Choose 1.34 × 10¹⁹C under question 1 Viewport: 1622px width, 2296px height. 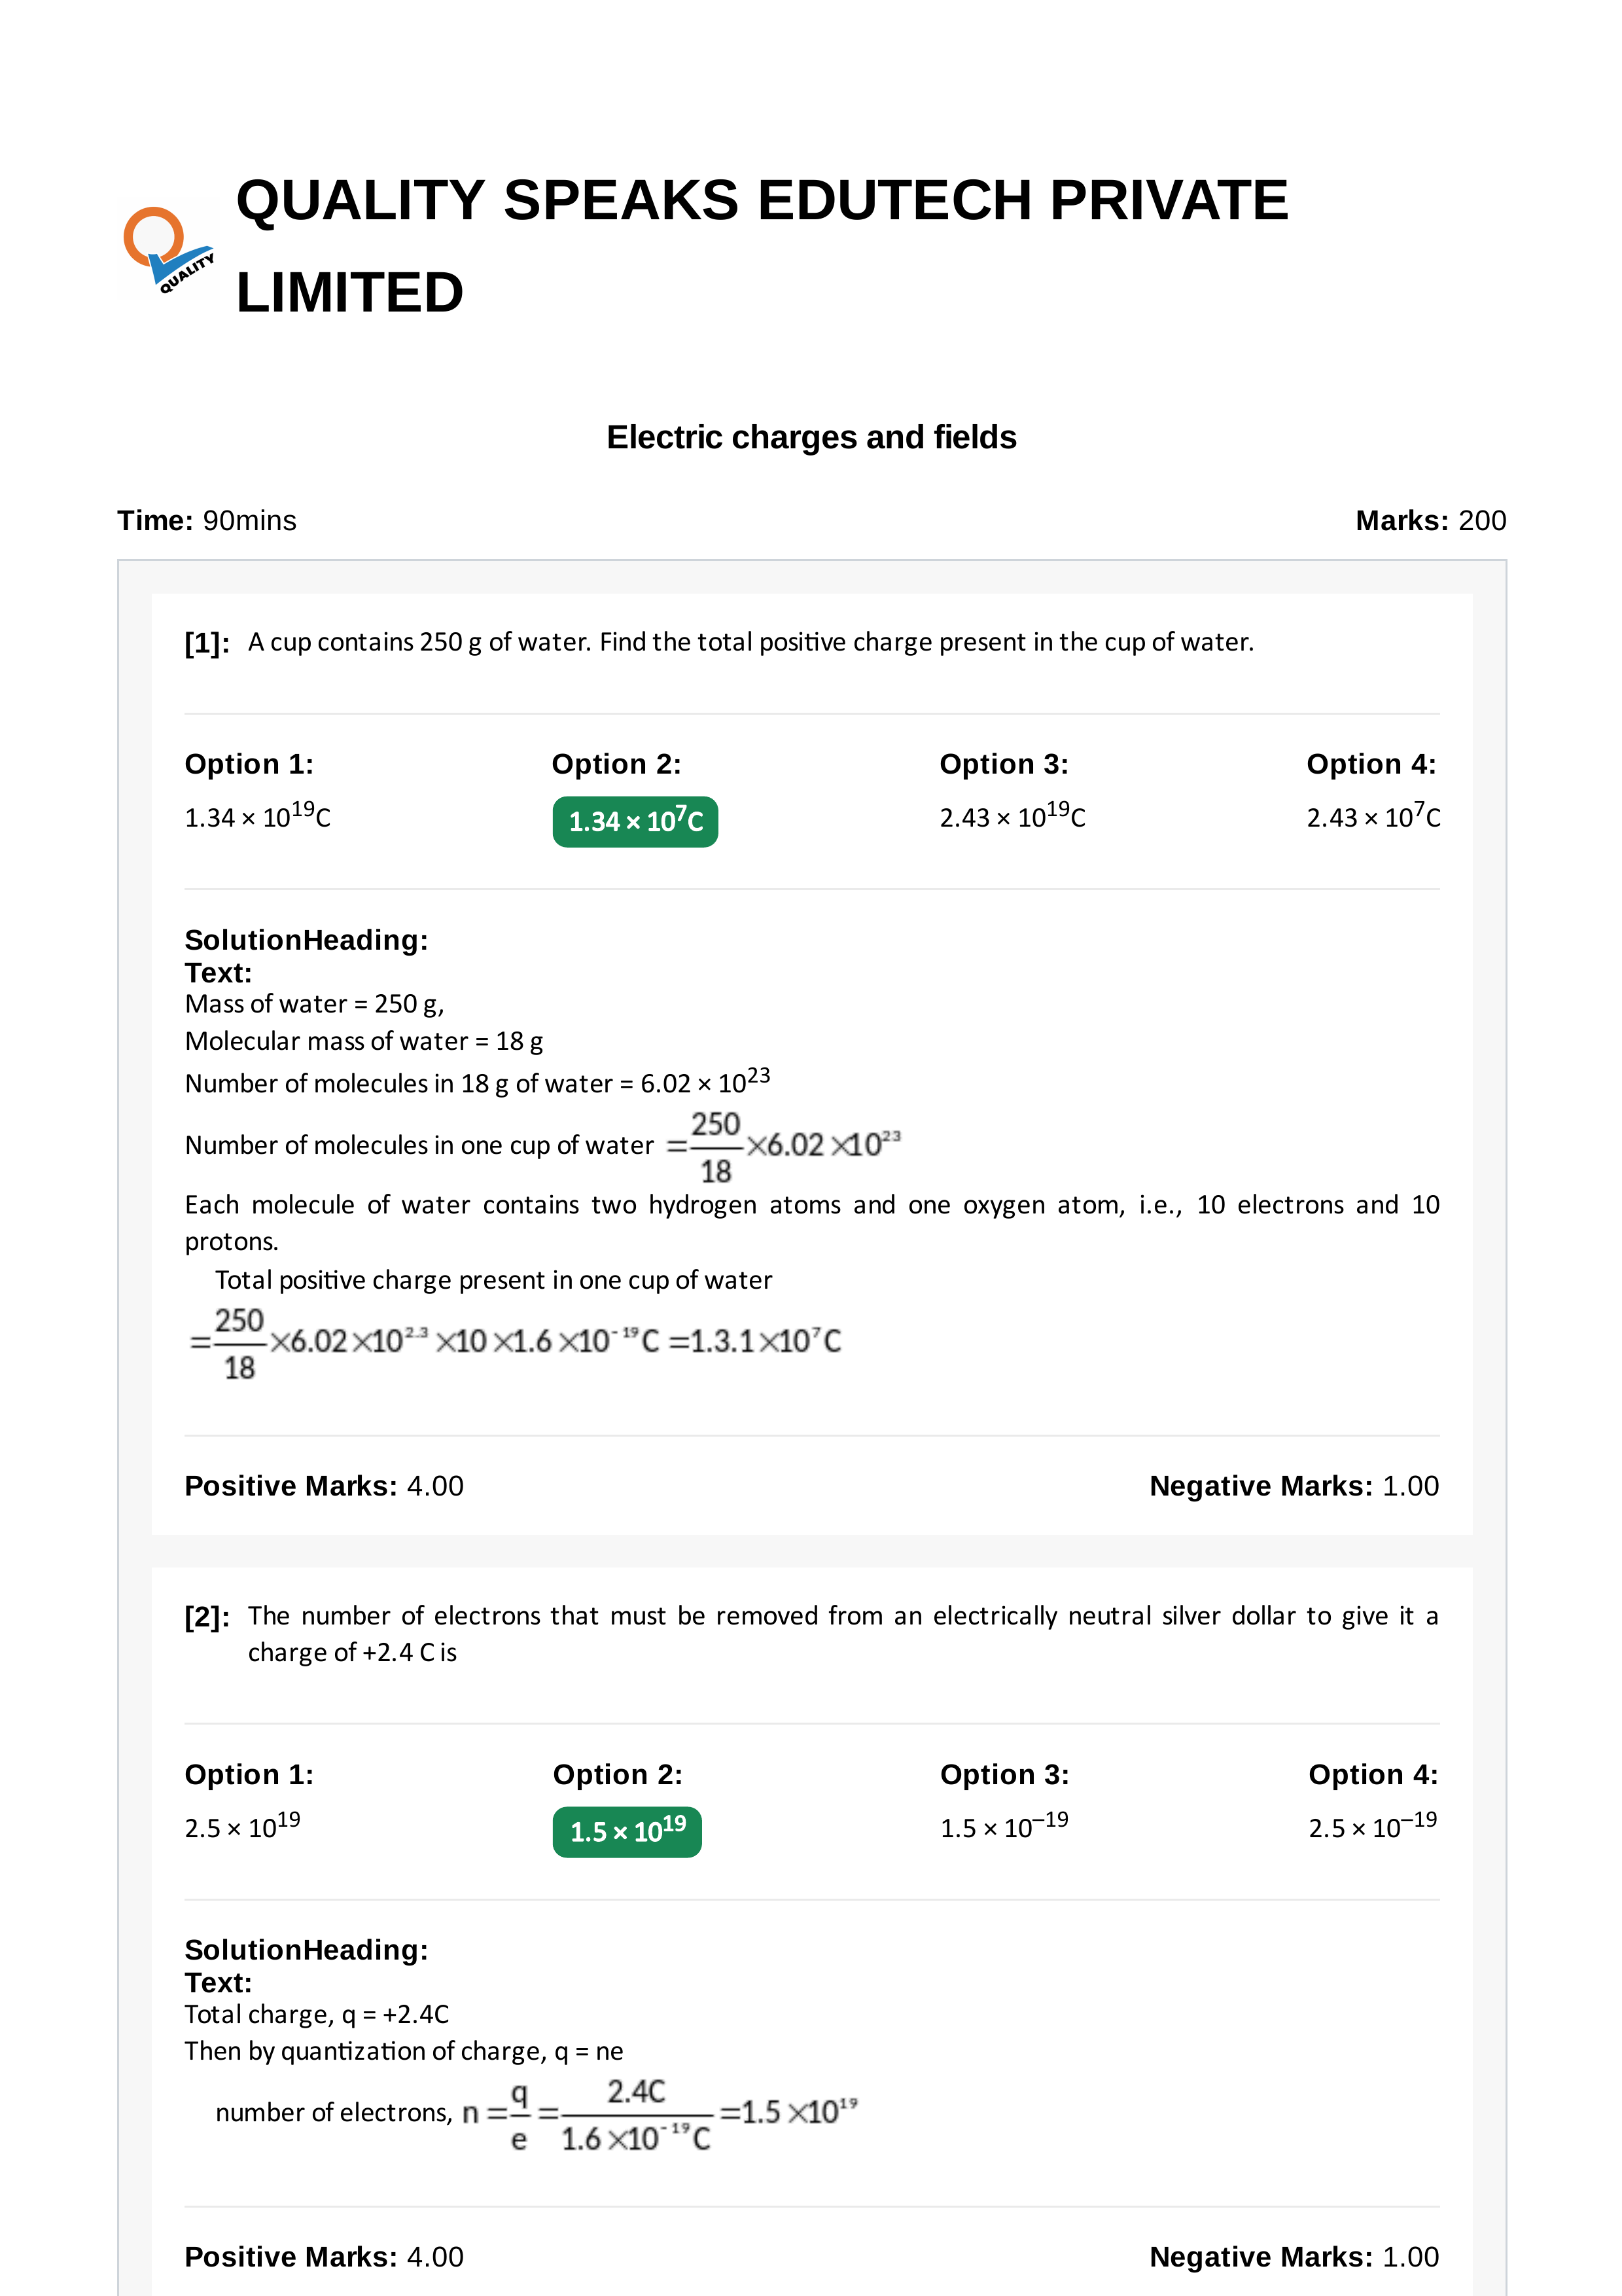pos(257,816)
